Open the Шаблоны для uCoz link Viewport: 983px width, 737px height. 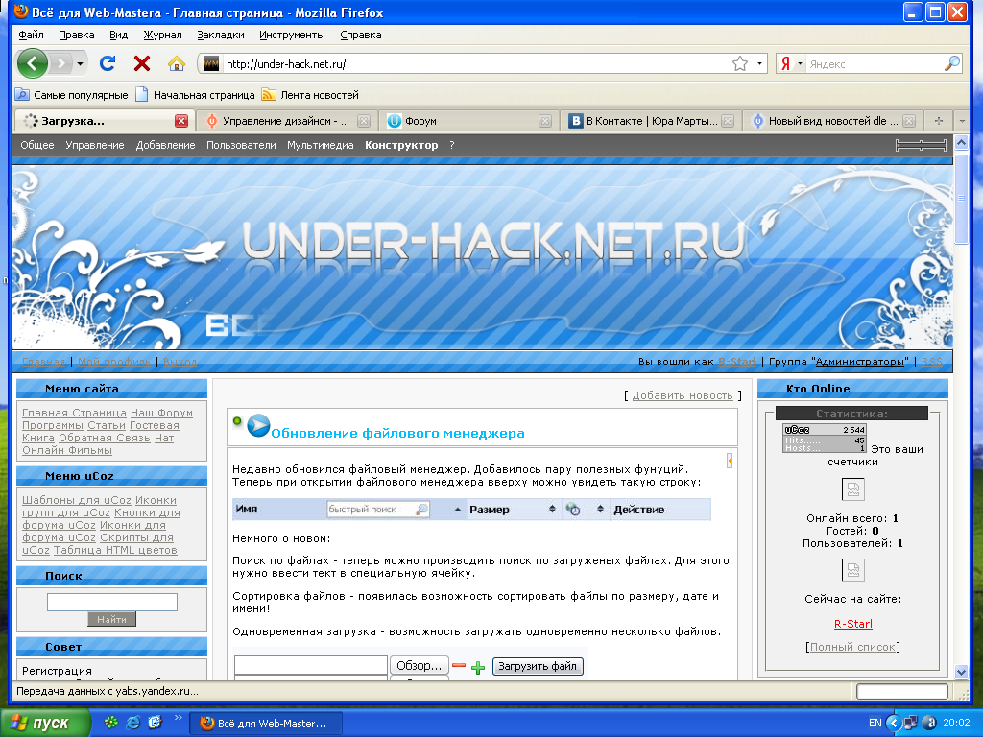[77, 500]
